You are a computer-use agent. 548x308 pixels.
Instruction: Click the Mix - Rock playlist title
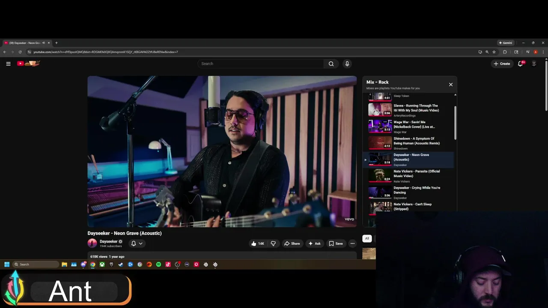pyautogui.click(x=378, y=82)
